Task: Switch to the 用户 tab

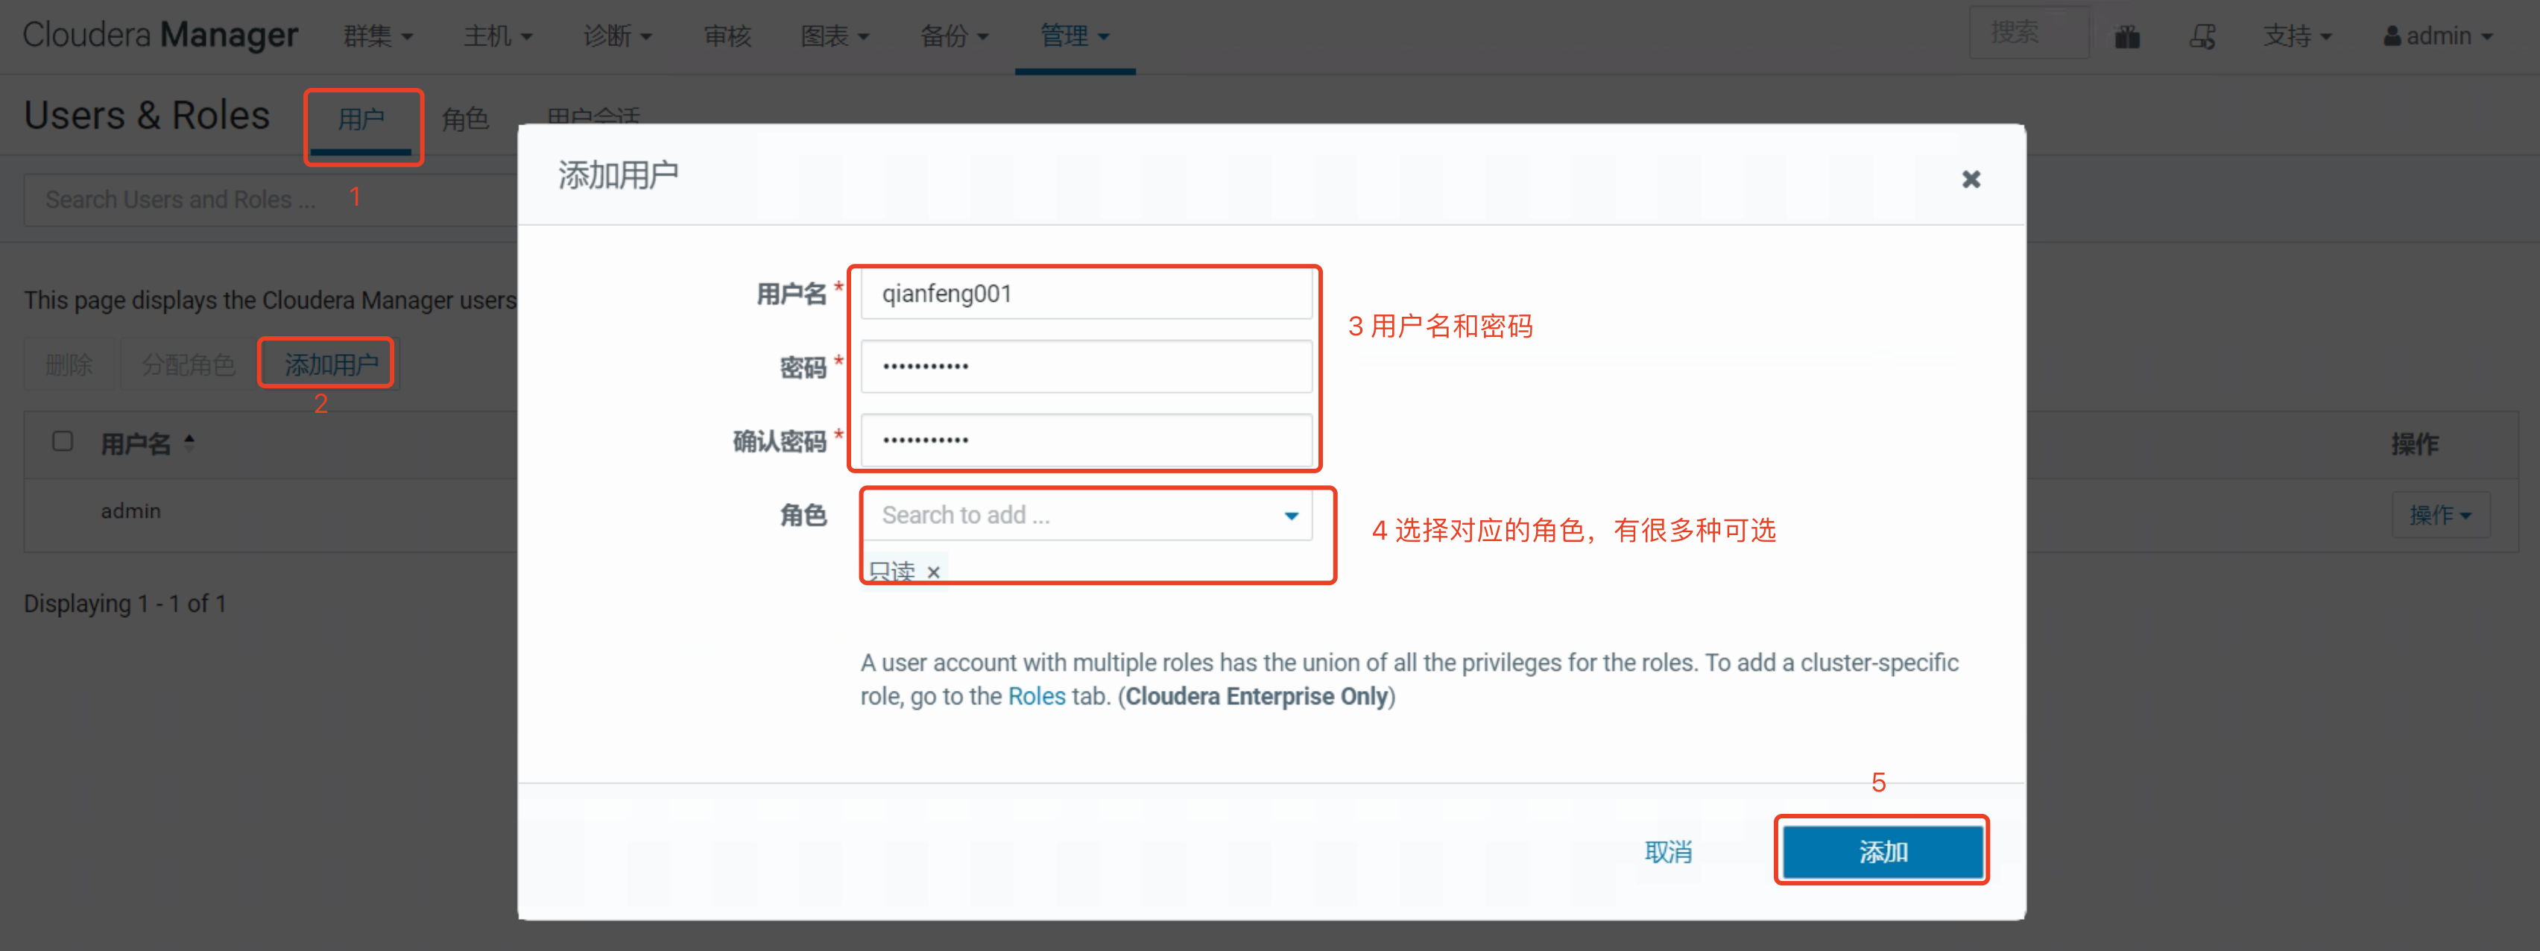Action: point(361,119)
